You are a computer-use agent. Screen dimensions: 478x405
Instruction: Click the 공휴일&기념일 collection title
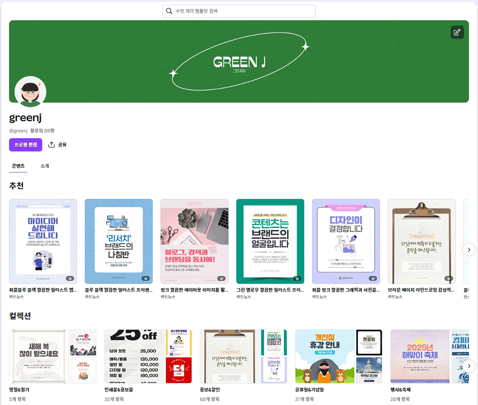[x=309, y=390]
